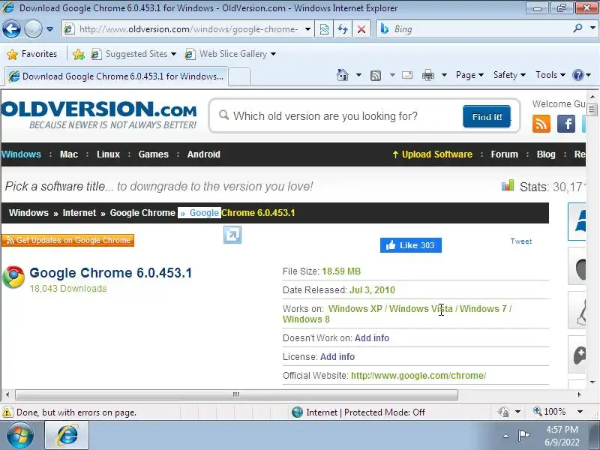
Task: Open a new blank tab
Action: click(x=239, y=76)
